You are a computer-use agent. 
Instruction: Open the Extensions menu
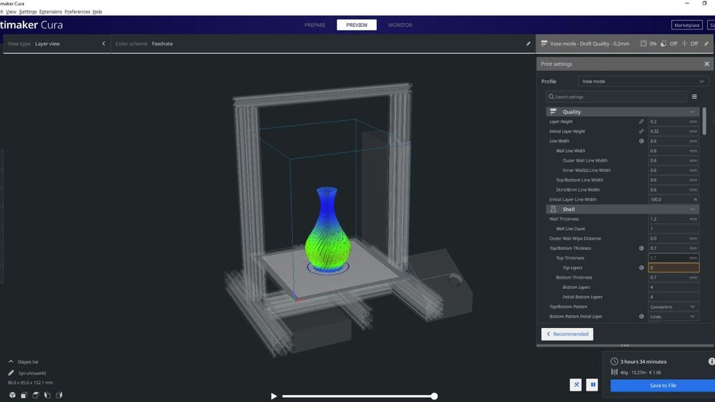tap(50, 12)
